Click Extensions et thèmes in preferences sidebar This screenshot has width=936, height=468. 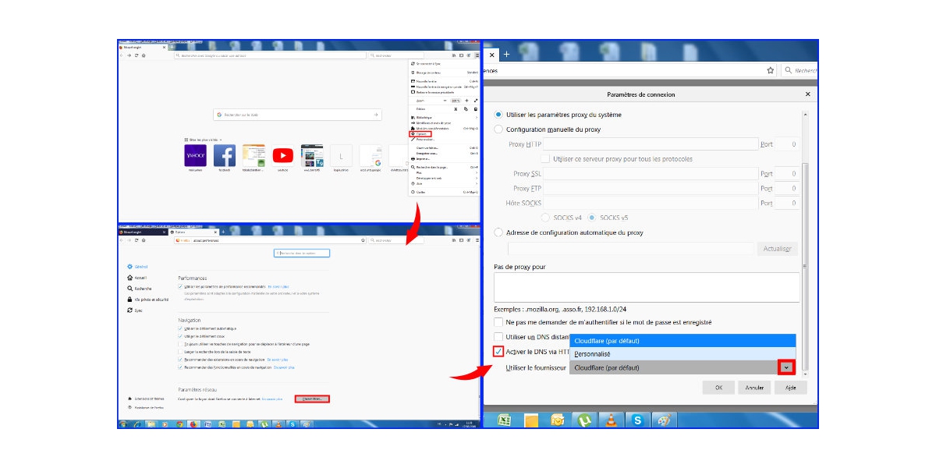[x=145, y=399]
